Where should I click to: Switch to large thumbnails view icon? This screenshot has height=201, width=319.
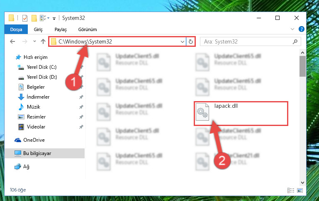(300, 190)
